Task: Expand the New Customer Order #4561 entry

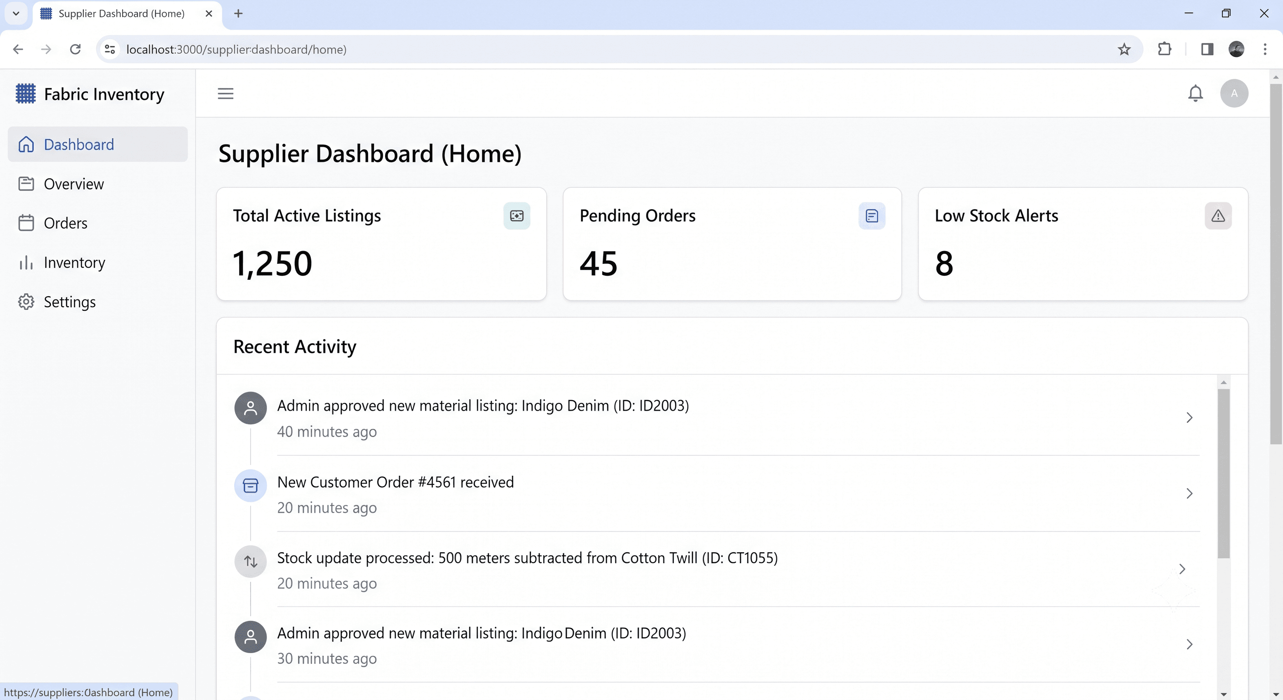Action: [1189, 493]
